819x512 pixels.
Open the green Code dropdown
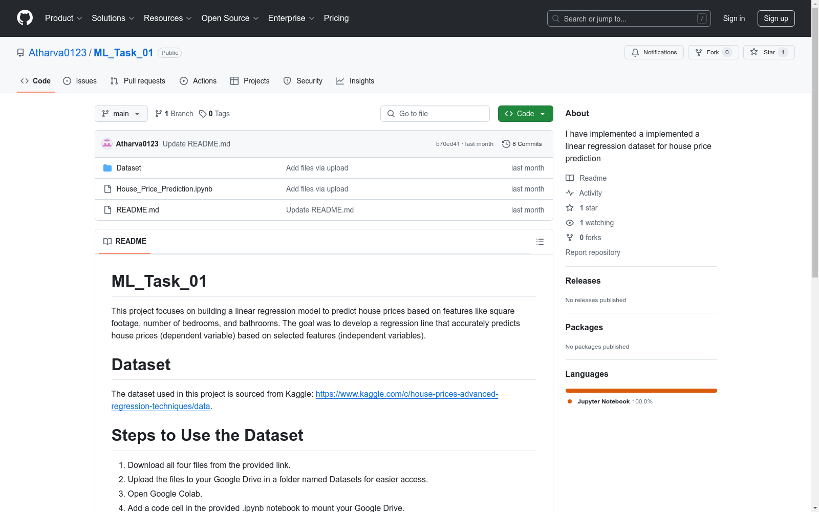point(525,114)
